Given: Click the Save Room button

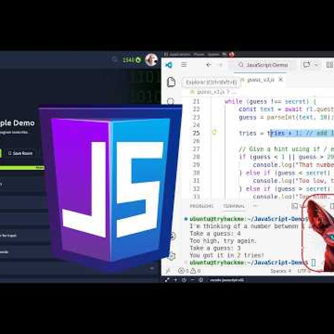Looking at the screenshot, I should pyautogui.click(x=20, y=153).
